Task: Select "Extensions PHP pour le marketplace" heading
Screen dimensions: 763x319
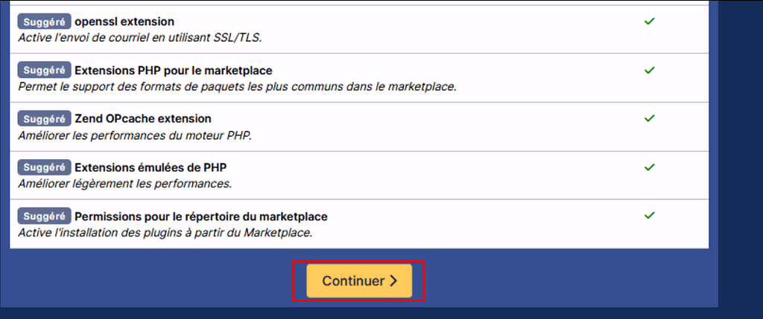Action: (173, 71)
